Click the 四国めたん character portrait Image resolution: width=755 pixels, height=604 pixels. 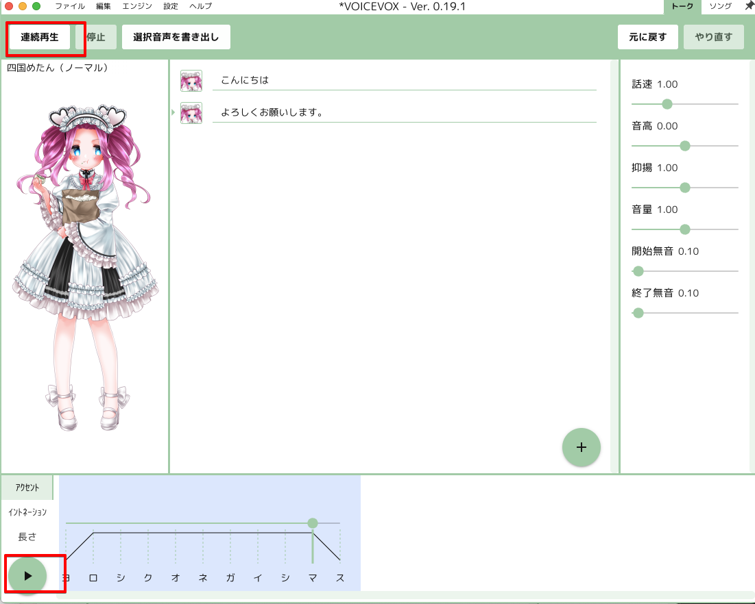point(85,267)
